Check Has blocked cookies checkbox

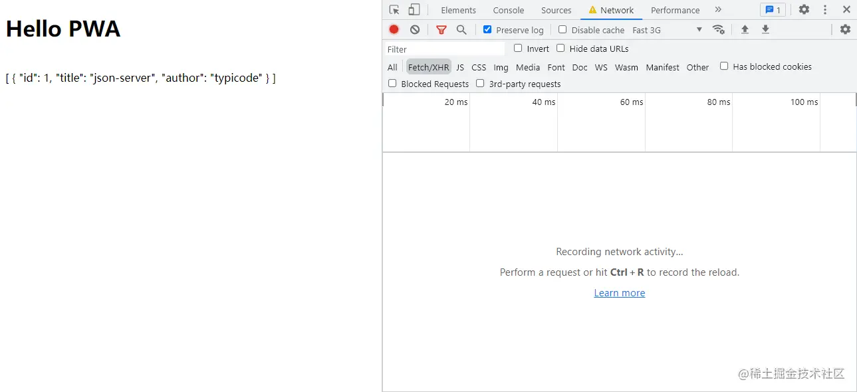(x=724, y=66)
